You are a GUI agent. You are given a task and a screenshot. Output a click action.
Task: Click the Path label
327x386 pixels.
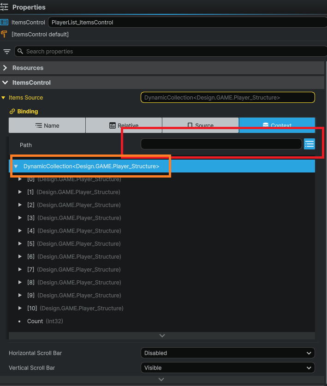(x=26, y=145)
